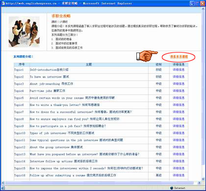This screenshot has width=206, height=191.
Task: Open detail link for Topic1 Self-introduction
Action: tap(179, 70)
